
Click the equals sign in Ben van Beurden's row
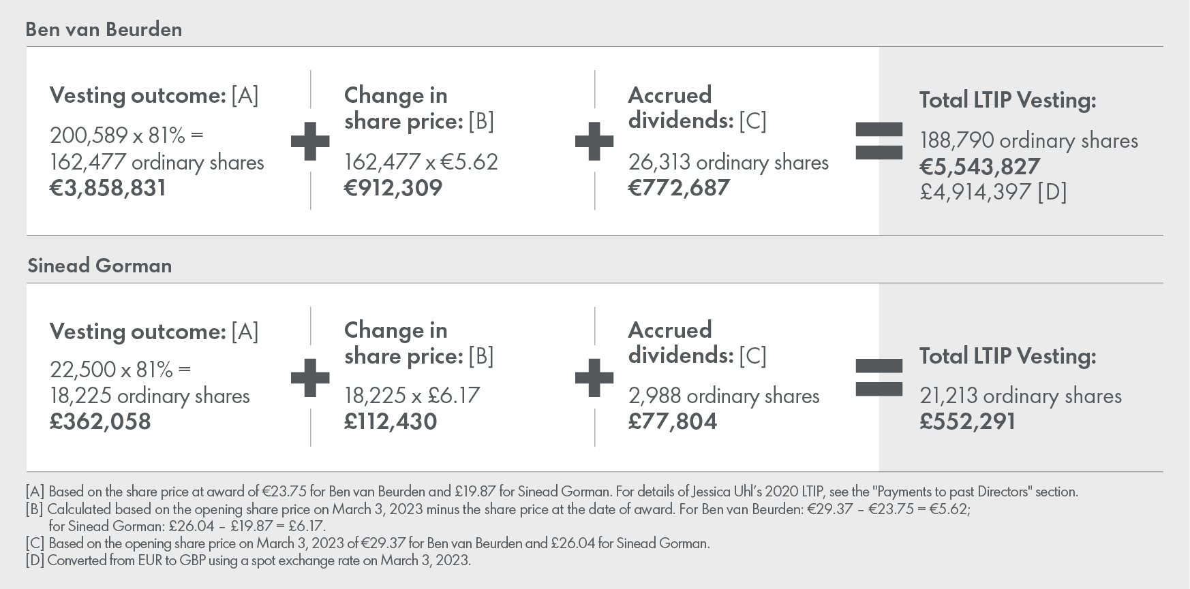pyautogui.click(x=879, y=142)
